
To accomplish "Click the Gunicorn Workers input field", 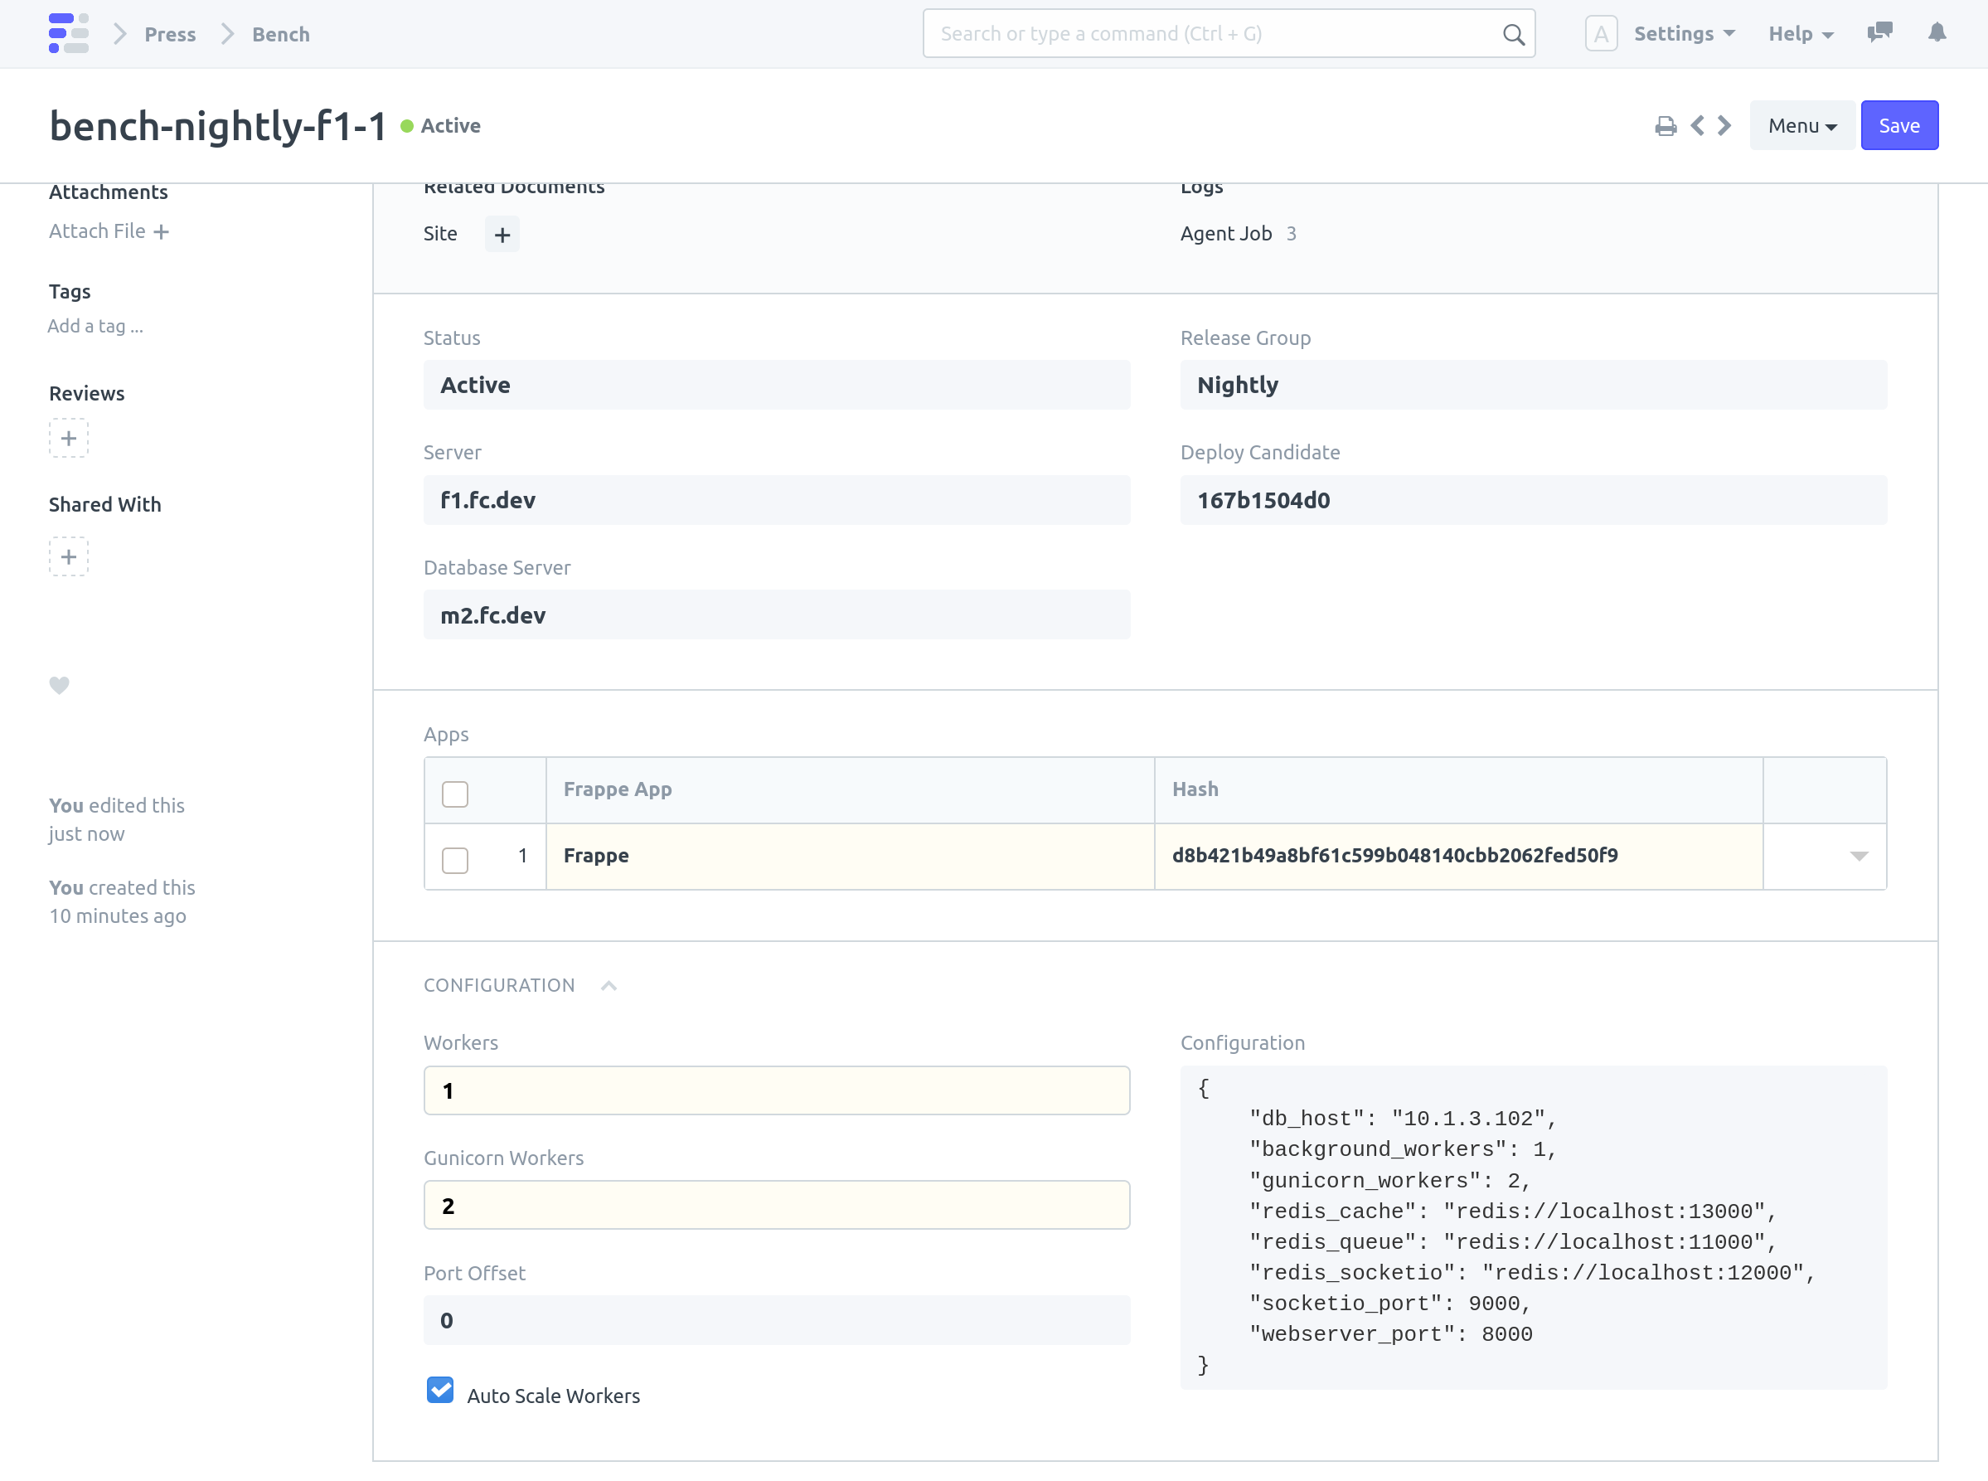I will point(776,1205).
